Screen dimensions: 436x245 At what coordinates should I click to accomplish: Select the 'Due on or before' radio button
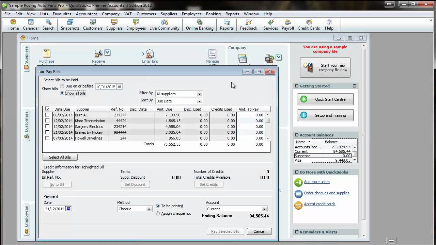(x=62, y=86)
